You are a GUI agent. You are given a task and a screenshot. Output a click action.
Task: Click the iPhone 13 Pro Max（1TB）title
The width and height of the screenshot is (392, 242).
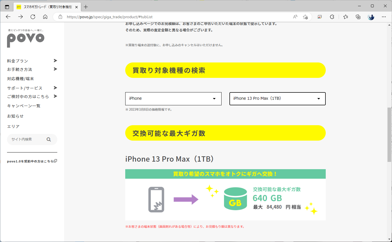[x=170, y=159]
